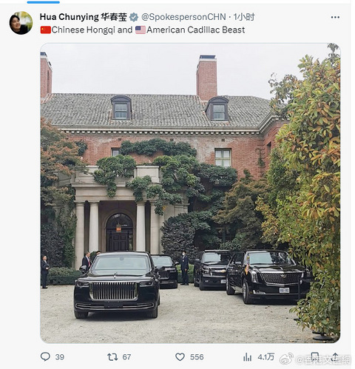Click the Hua Chunying display name
Screen dimensions: 355x369
point(84,17)
